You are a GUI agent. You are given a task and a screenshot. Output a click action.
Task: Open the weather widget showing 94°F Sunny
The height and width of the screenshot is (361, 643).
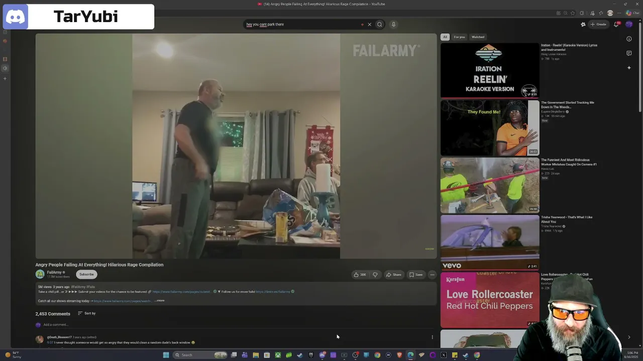[13, 355]
